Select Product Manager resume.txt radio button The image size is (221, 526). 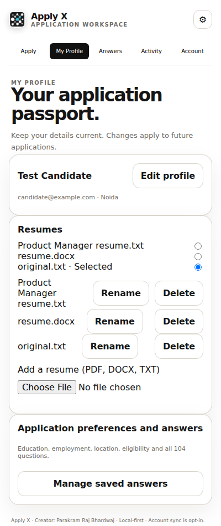click(198, 246)
